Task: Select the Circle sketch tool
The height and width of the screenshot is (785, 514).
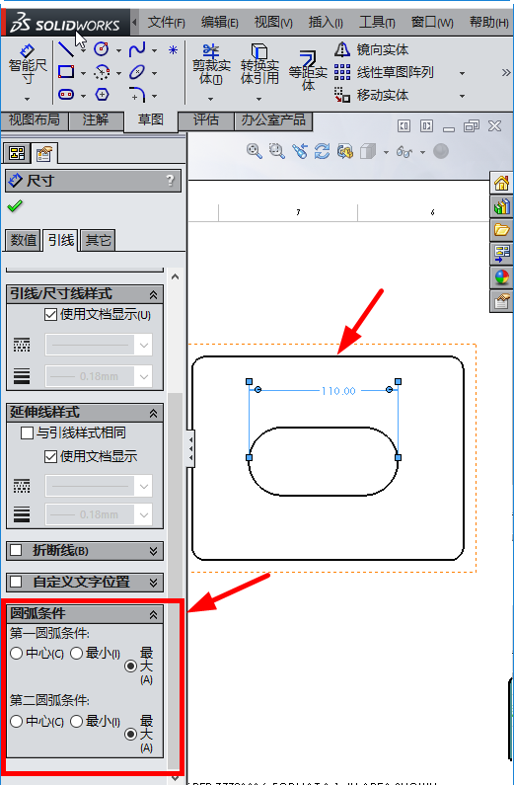Action: [102, 48]
